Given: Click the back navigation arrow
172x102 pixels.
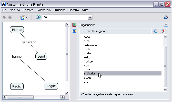Looking at the screenshot, I should 4,17.
